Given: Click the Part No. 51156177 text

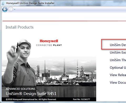Looking at the screenshot, I should pyautogui.click(x=81, y=99).
